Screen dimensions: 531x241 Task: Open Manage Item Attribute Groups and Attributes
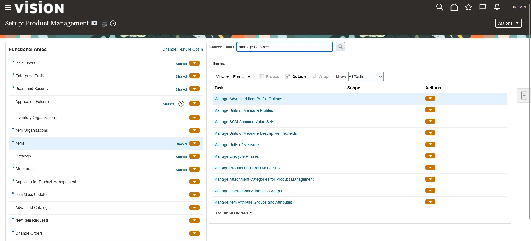(x=253, y=202)
